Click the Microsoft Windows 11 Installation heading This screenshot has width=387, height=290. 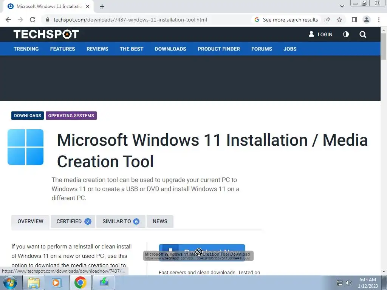212,150
